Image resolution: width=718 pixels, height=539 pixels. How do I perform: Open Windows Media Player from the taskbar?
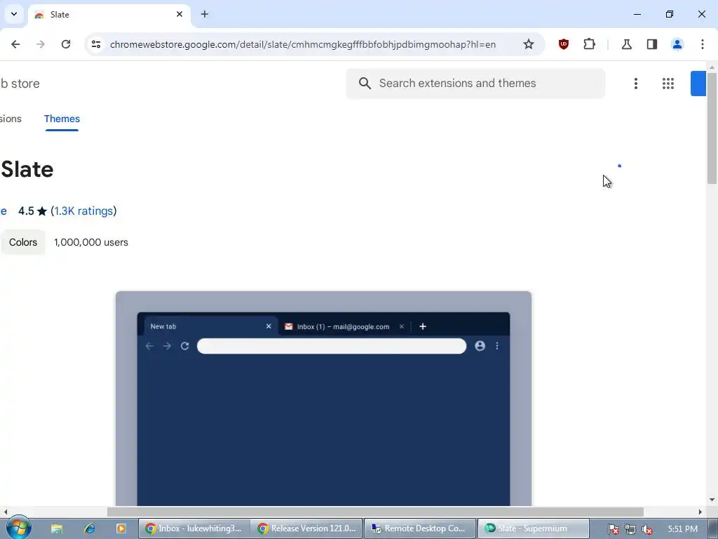pyautogui.click(x=121, y=528)
